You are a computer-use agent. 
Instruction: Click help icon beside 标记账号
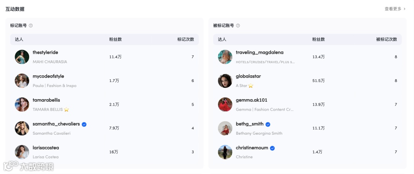(31, 26)
